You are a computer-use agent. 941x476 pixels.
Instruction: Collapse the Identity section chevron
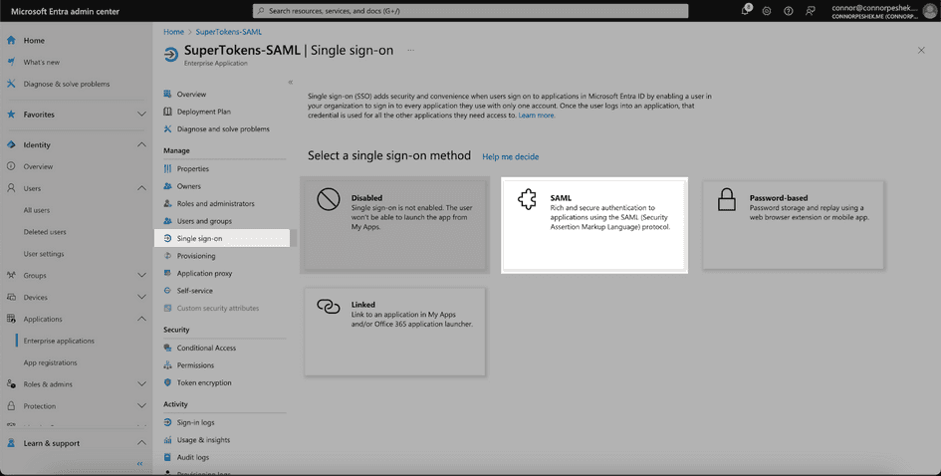click(x=141, y=145)
